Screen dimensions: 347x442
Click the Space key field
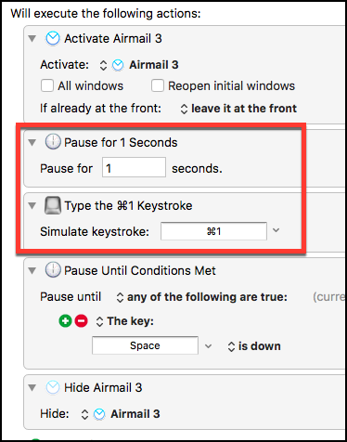click(x=145, y=345)
